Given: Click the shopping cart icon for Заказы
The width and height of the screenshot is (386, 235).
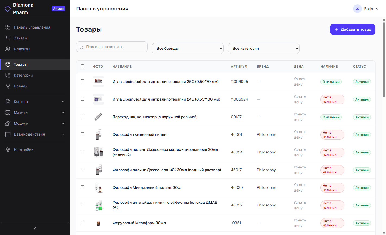Looking at the screenshot, I should (x=8, y=38).
